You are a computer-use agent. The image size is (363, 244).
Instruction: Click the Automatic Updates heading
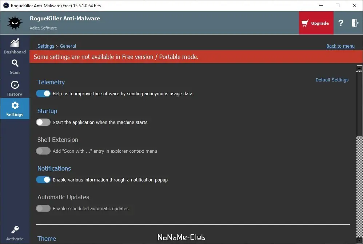63,197
